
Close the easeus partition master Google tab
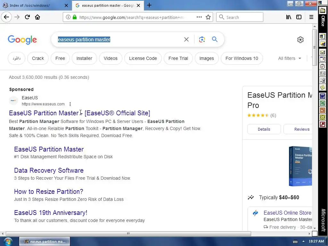pyautogui.click(x=138, y=5)
